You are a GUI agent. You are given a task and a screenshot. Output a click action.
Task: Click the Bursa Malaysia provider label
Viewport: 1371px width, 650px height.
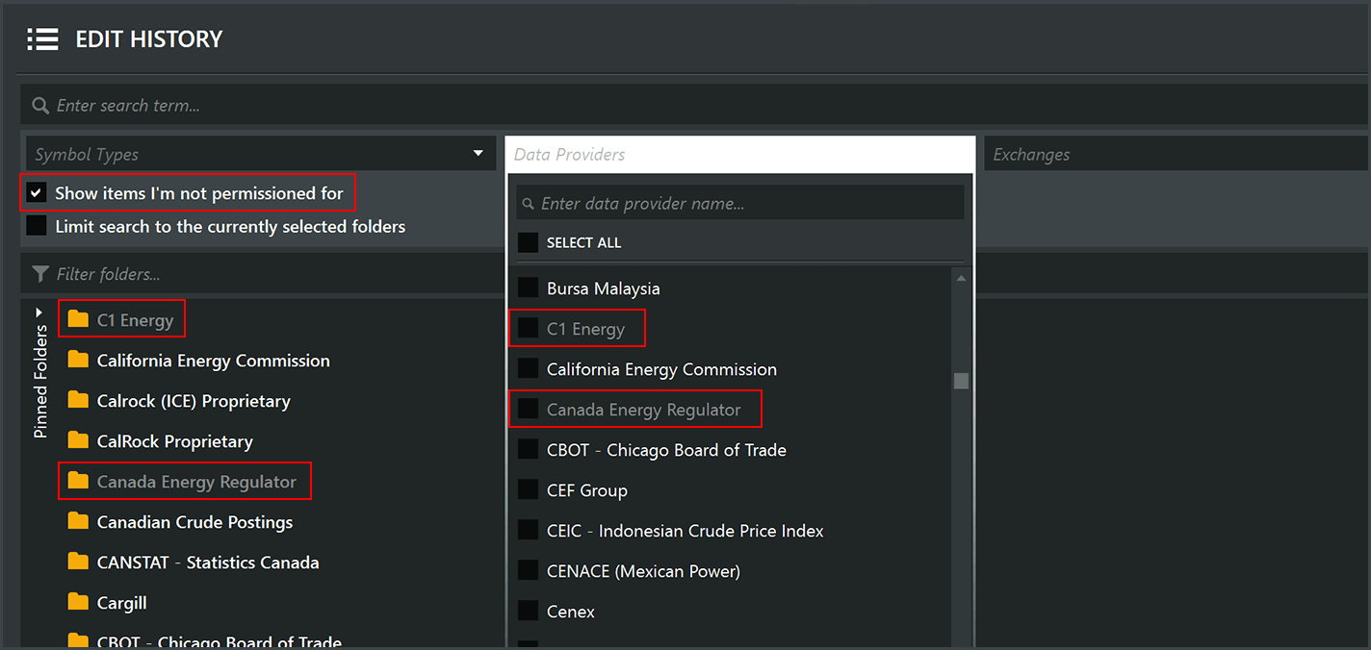pyautogui.click(x=604, y=288)
